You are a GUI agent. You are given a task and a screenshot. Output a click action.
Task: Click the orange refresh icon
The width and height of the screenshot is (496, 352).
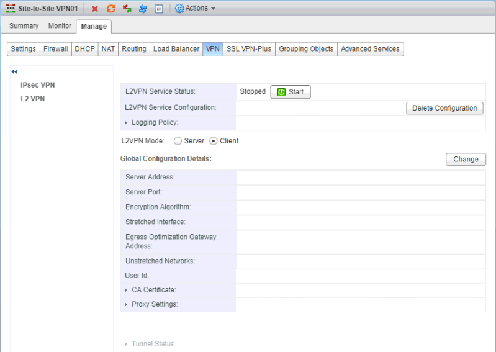pos(111,9)
